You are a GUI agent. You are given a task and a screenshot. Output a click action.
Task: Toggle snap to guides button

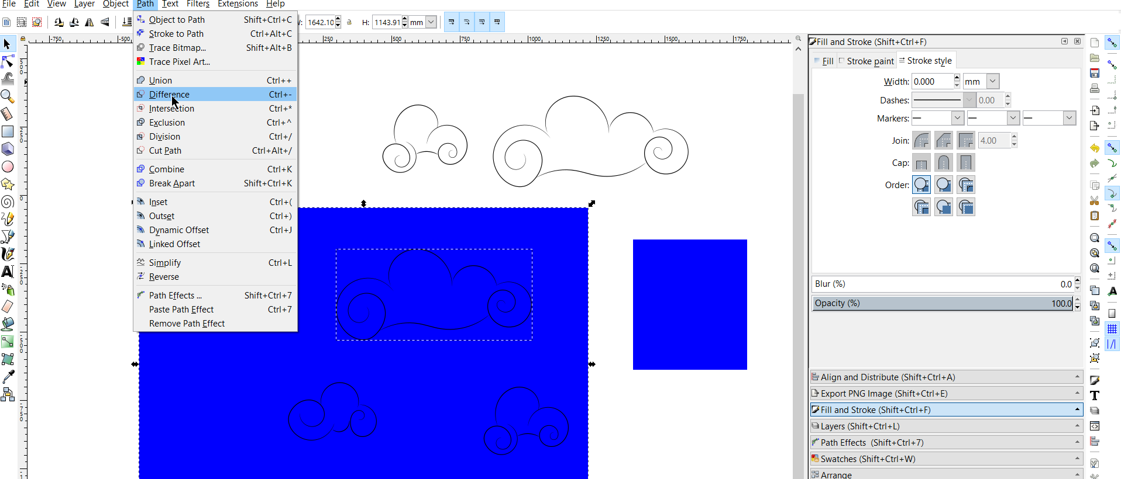pos(1112,344)
